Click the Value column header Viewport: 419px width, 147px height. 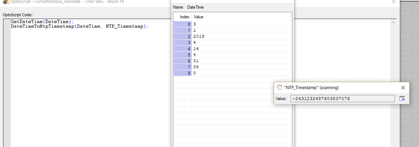tap(198, 17)
